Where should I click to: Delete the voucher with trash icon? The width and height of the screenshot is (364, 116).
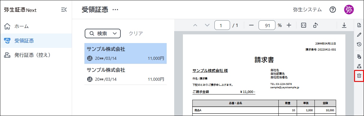(359, 76)
